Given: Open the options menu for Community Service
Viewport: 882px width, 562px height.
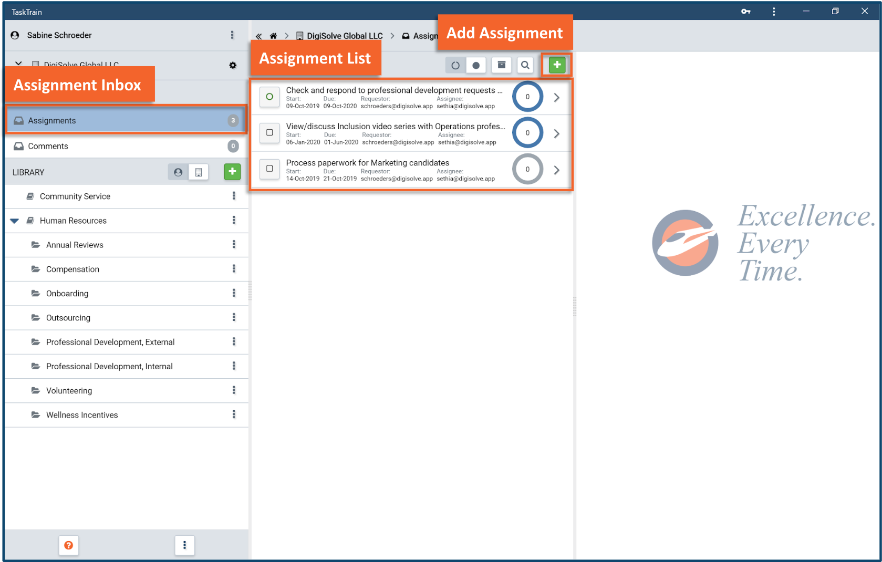Looking at the screenshot, I should coord(234,196).
